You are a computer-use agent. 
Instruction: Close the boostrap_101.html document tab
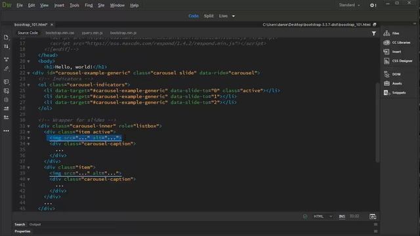pos(52,25)
